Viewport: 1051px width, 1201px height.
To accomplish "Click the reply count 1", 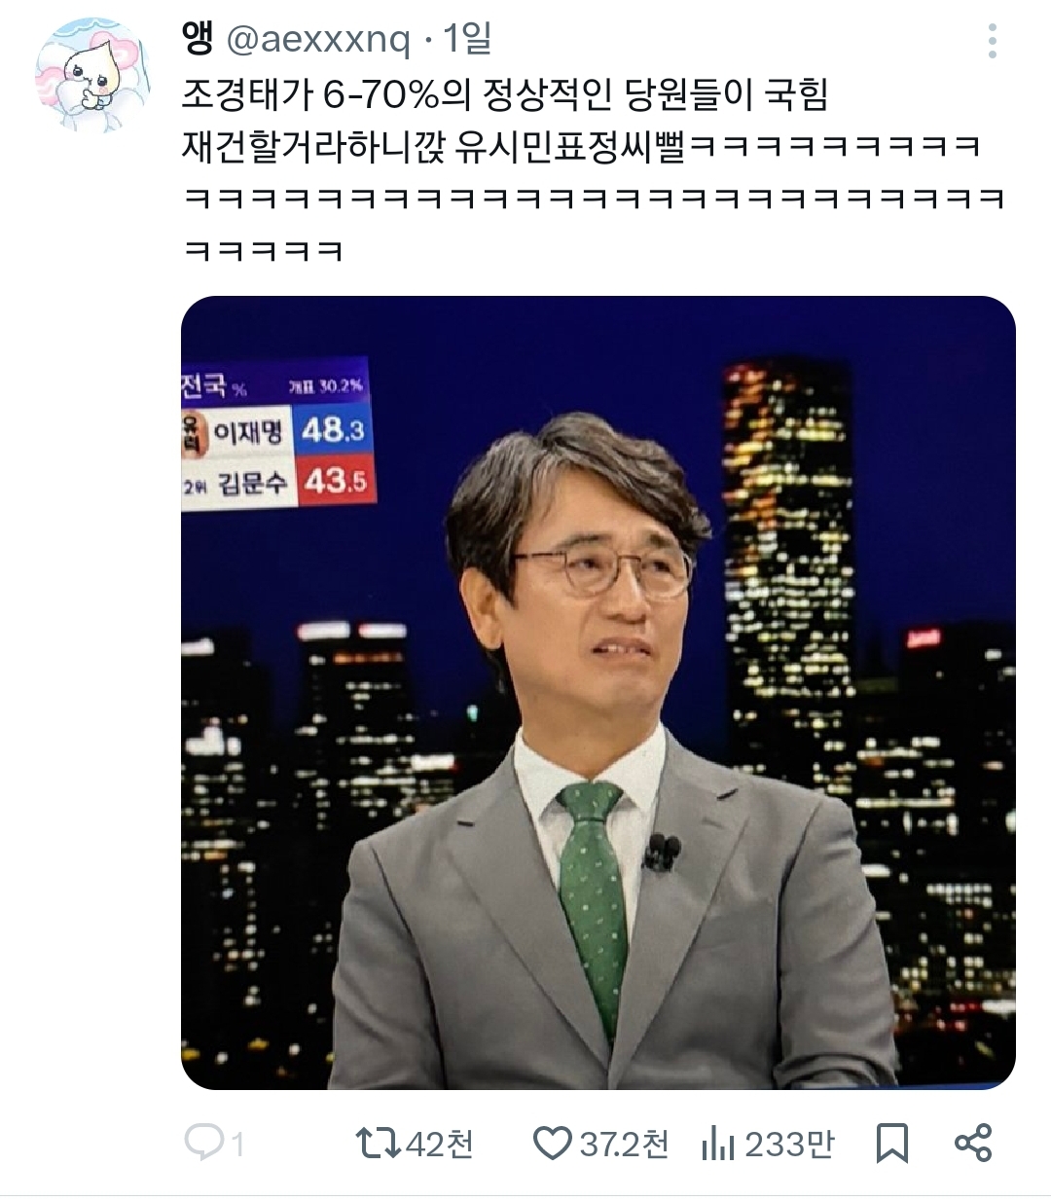I will click(x=237, y=1145).
